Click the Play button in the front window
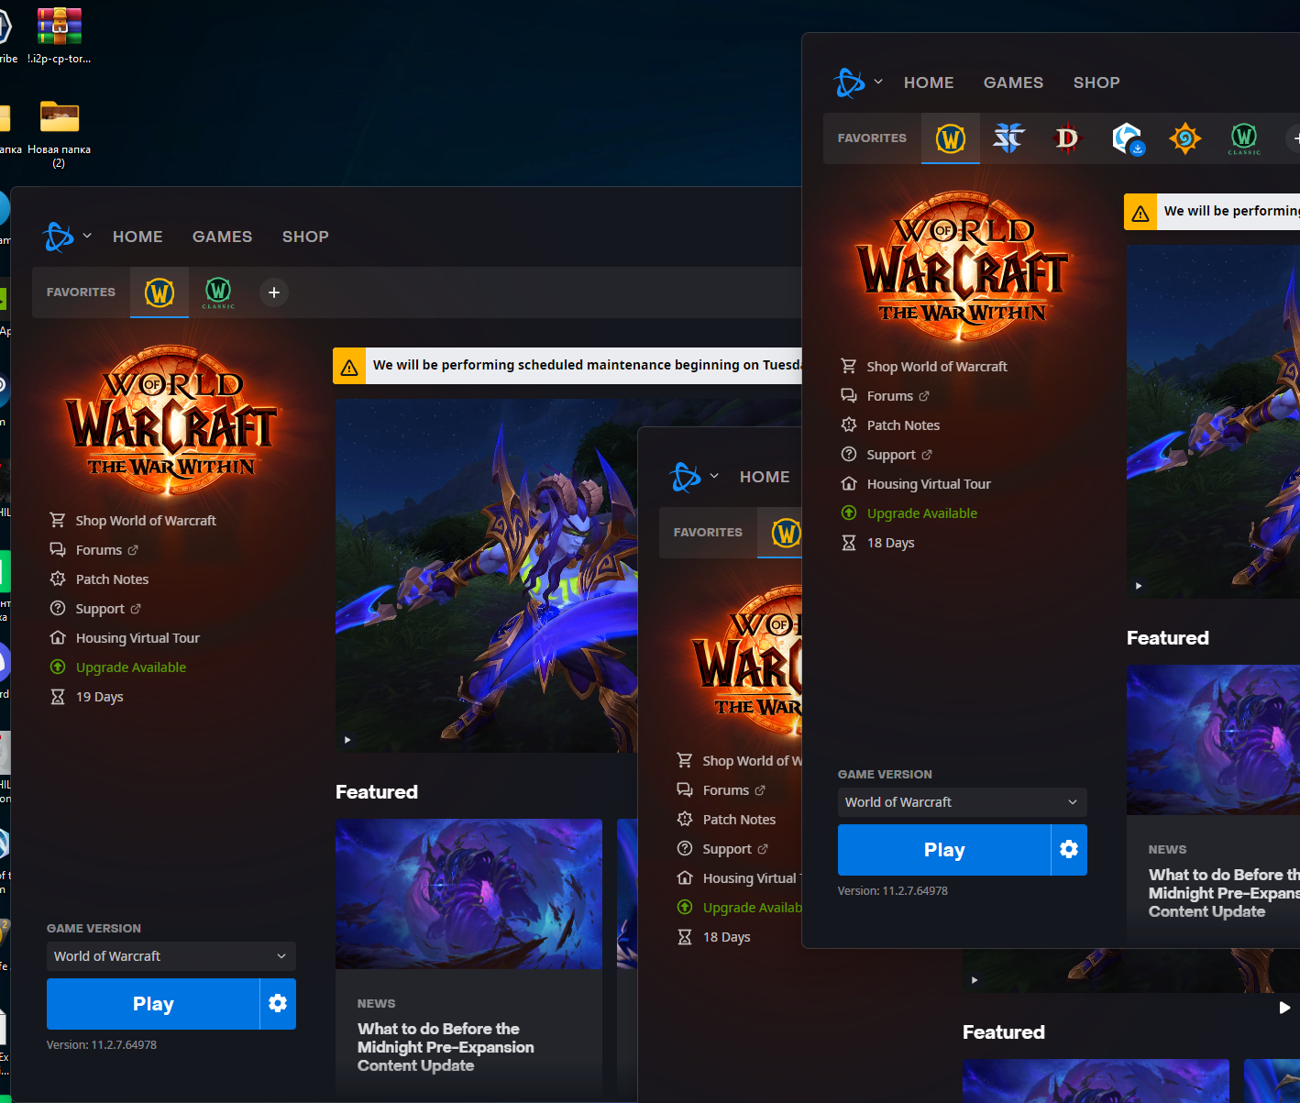Screen dimensions: 1300x1103 tap(944, 850)
